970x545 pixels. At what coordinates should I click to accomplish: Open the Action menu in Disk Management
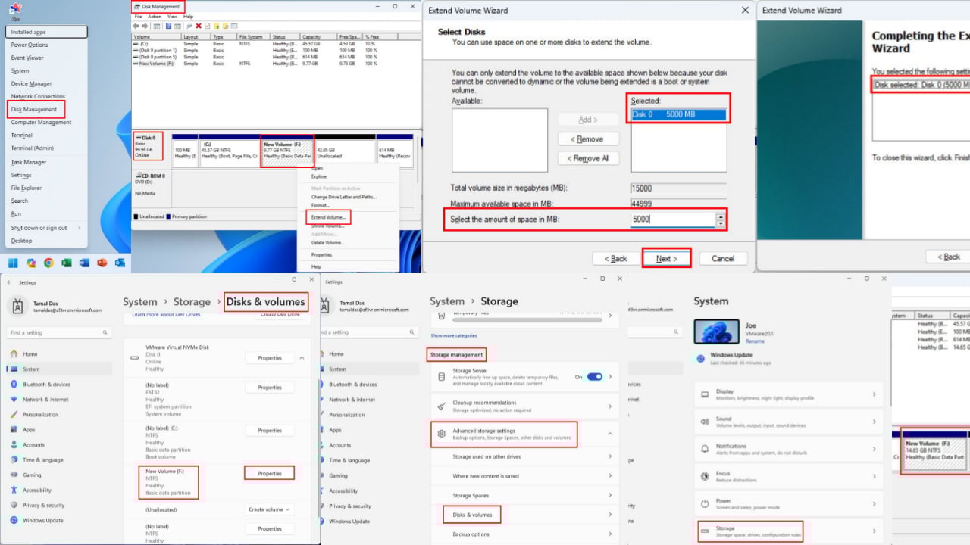[x=155, y=16]
